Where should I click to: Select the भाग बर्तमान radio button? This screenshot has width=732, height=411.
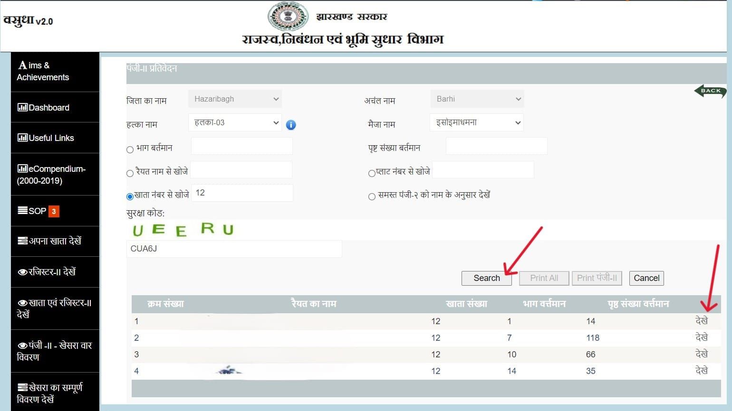(x=130, y=149)
